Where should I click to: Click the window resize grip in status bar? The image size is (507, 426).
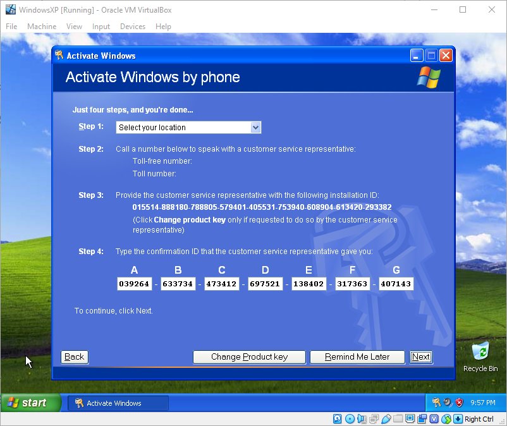click(502, 421)
